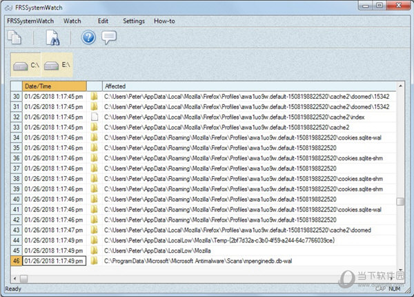Click the horizontal scrollbar left arrow
This screenshot has width=414, height=297.
coord(14,278)
